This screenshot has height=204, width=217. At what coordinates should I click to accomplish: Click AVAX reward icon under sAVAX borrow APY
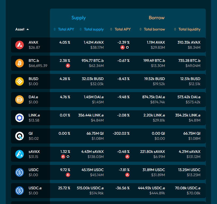click(127, 157)
